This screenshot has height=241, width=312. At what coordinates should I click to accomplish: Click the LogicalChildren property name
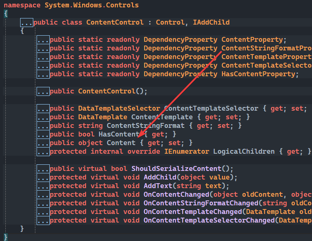click(x=244, y=152)
